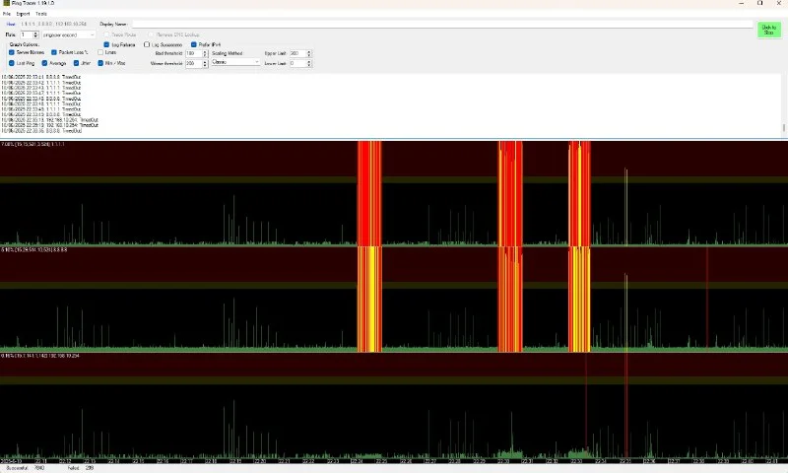Enable the Log Successes checkbox
Screen dimensions: 788x473
click(148, 44)
